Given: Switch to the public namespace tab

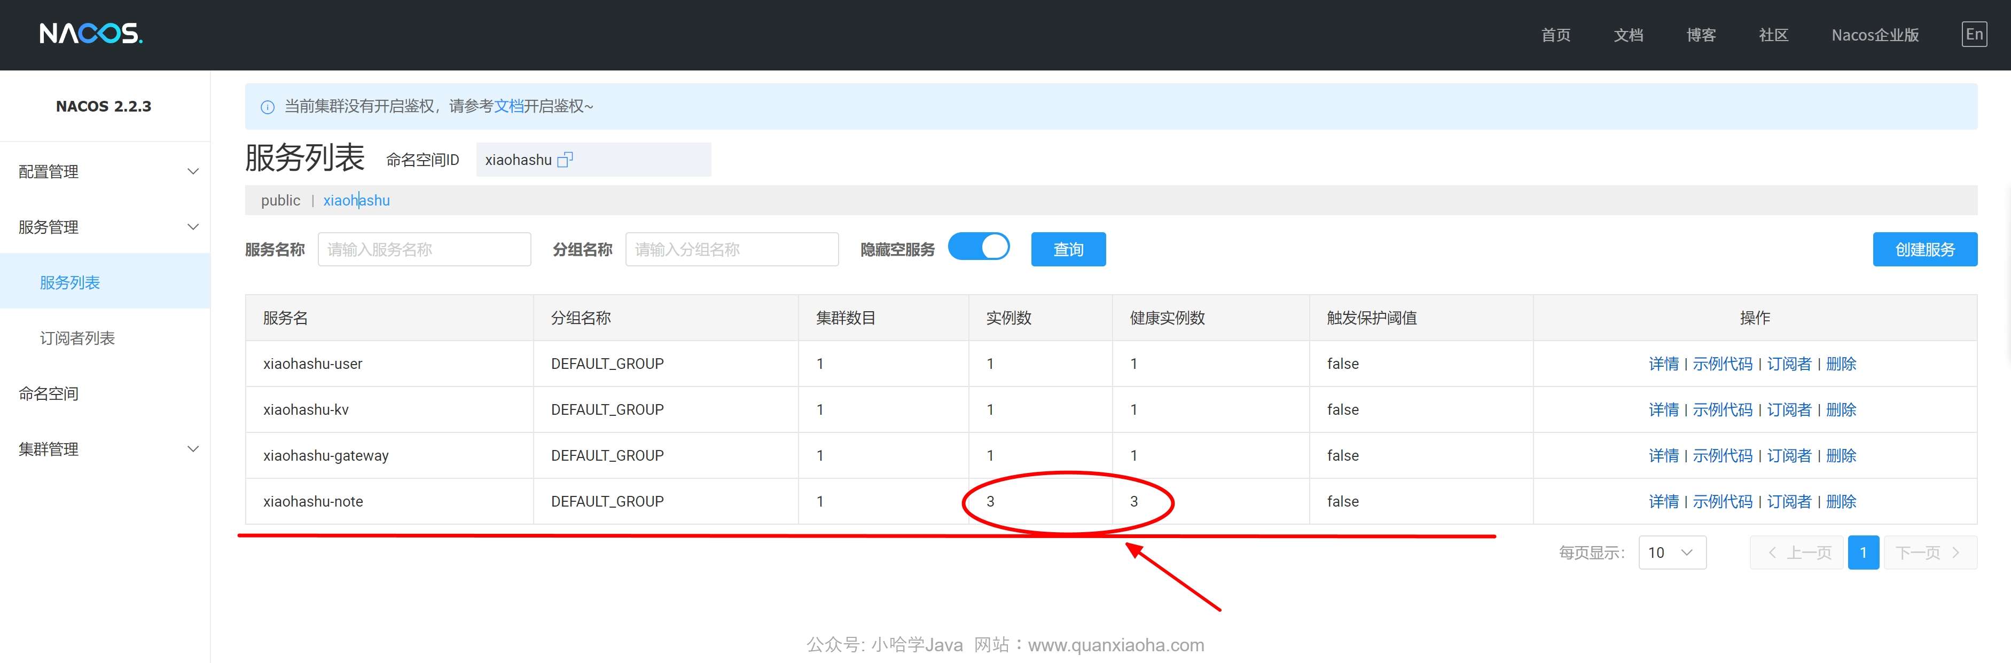Looking at the screenshot, I should [x=280, y=201].
